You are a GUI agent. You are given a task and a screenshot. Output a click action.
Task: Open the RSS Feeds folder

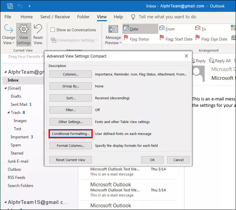(17, 178)
